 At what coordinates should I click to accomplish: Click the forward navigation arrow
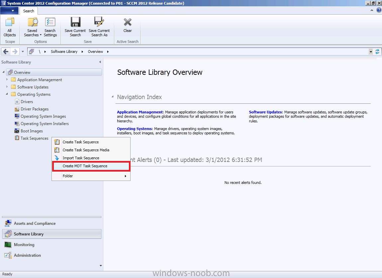point(15,52)
